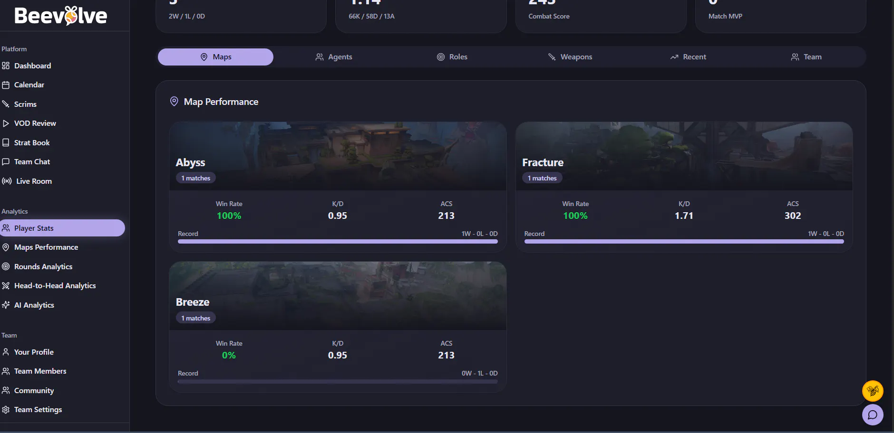Click Breeze win rate 0%
The width and height of the screenshot is (894, 433).
(x=229, y=356)
